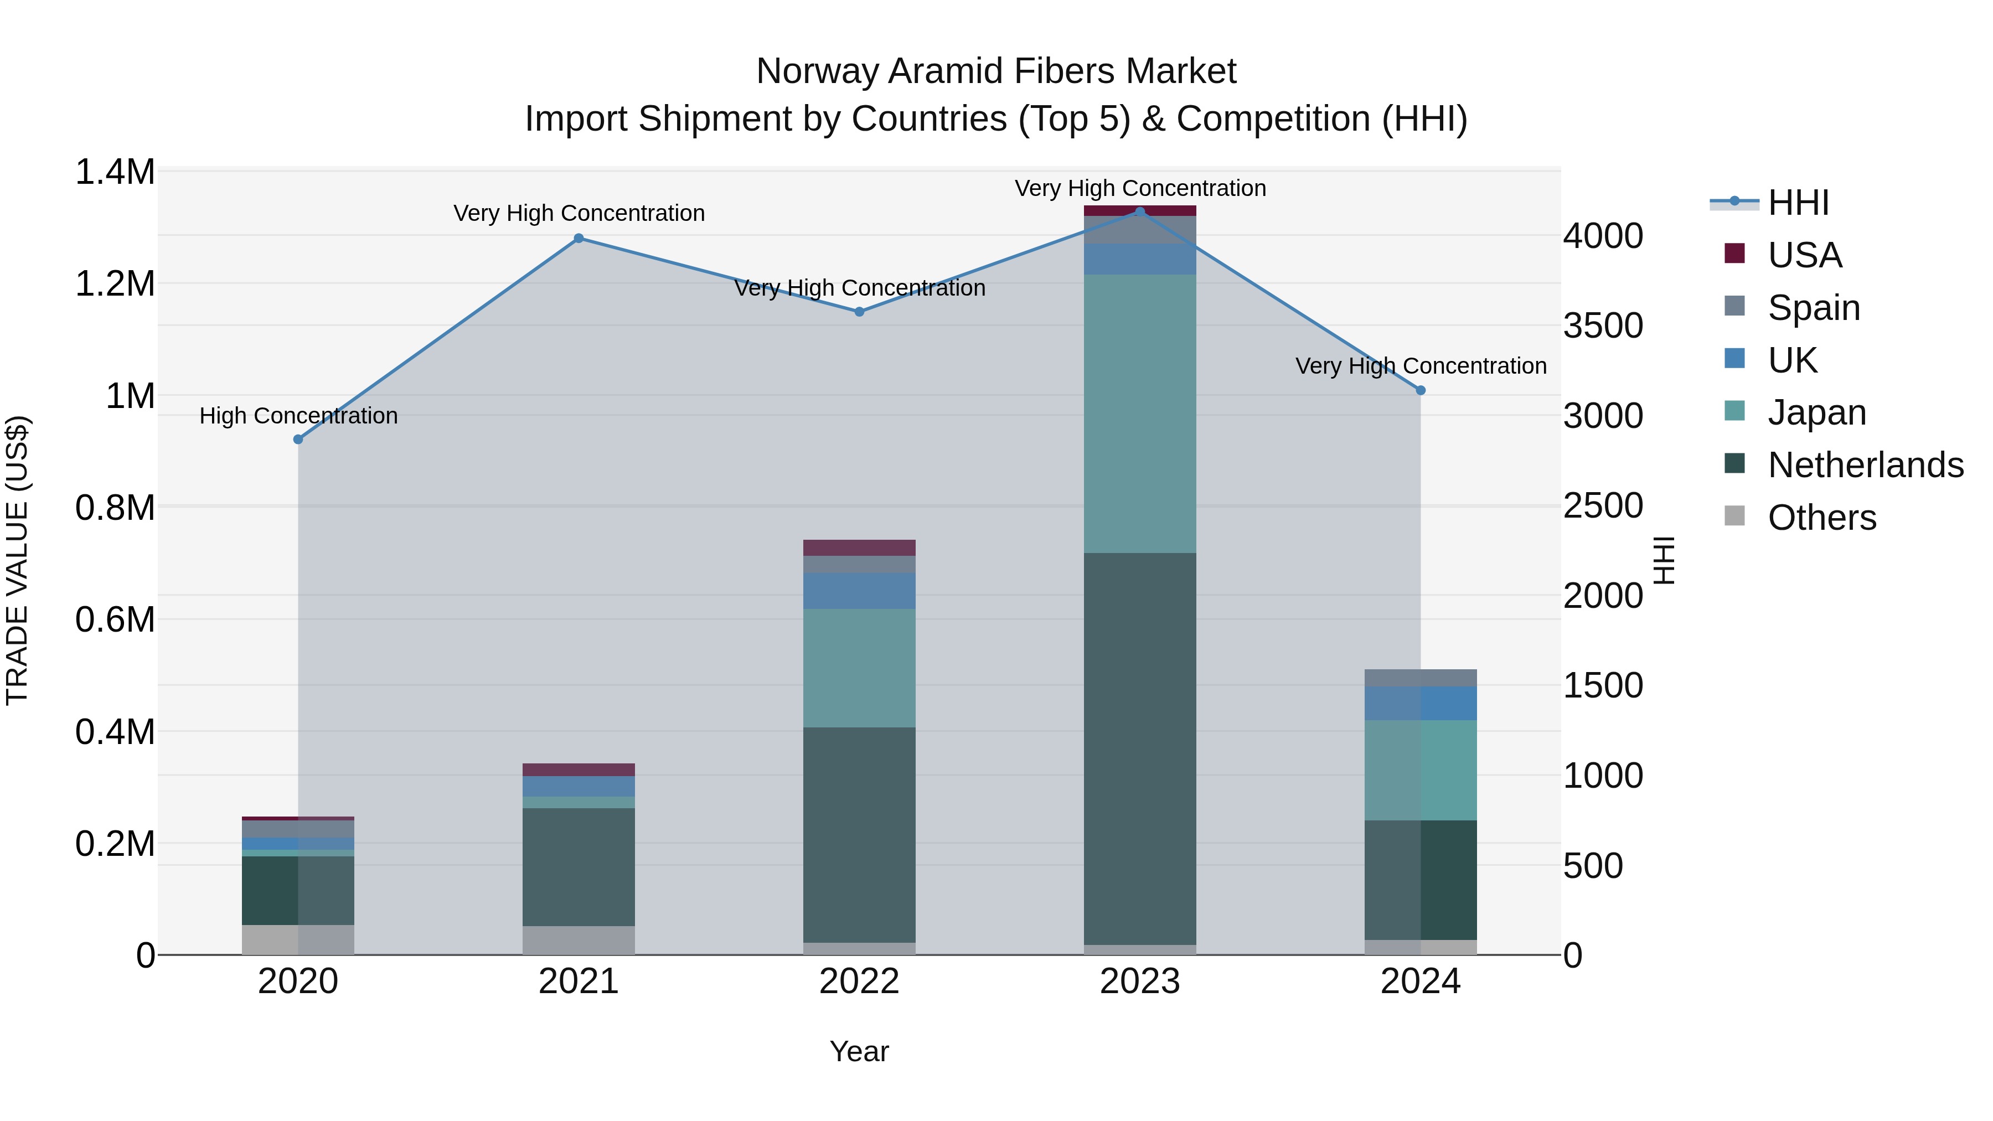Image resolution: width=1993 pixels, height=1121 pixels.
Task: Click 'Very High Concentration' label above 2023
Action: pos(1140,188)
